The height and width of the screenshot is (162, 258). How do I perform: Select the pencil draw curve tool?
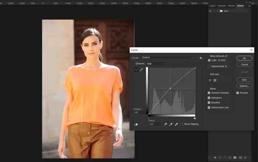click(141, 70)
